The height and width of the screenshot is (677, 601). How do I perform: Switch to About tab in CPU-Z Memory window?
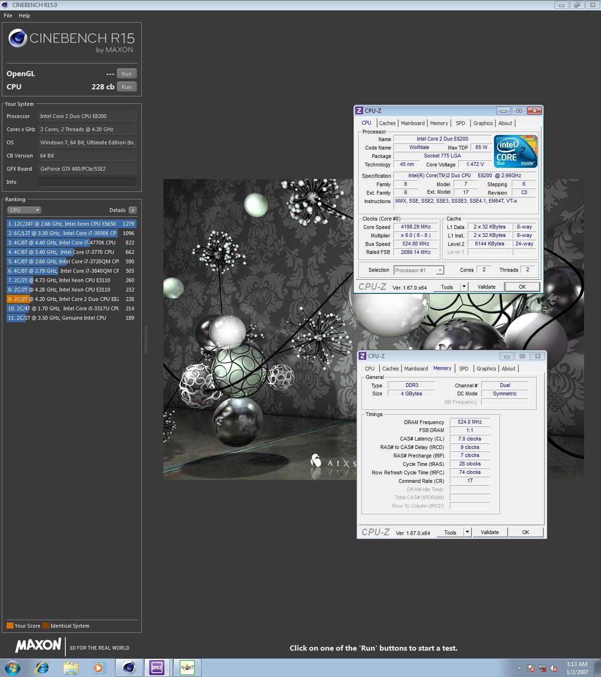click(509, 369)
